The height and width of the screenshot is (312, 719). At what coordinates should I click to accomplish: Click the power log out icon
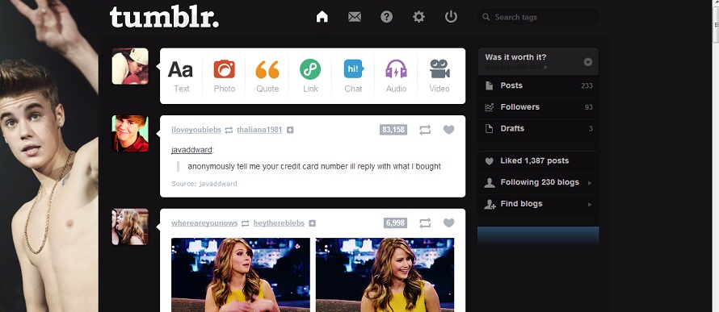point(452,17)
